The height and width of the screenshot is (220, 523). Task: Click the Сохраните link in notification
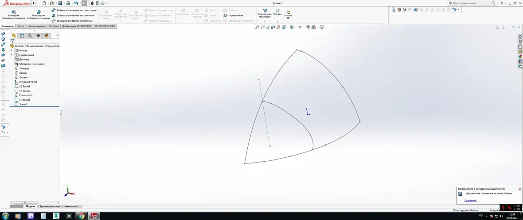point(470,201)
